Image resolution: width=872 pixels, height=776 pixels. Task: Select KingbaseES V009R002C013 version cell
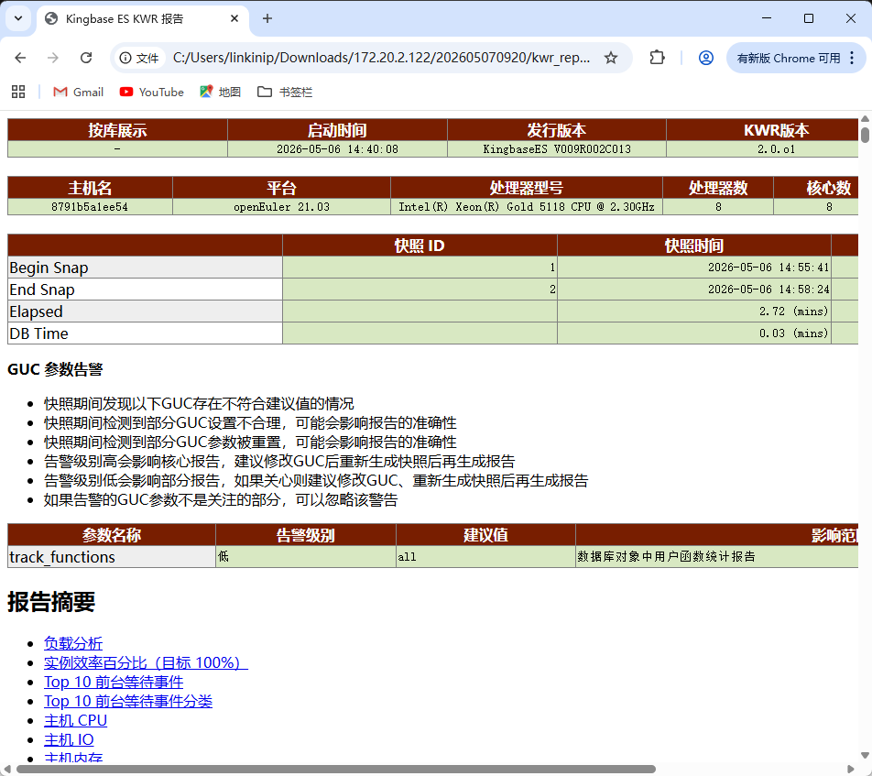(x=557, y=149)
